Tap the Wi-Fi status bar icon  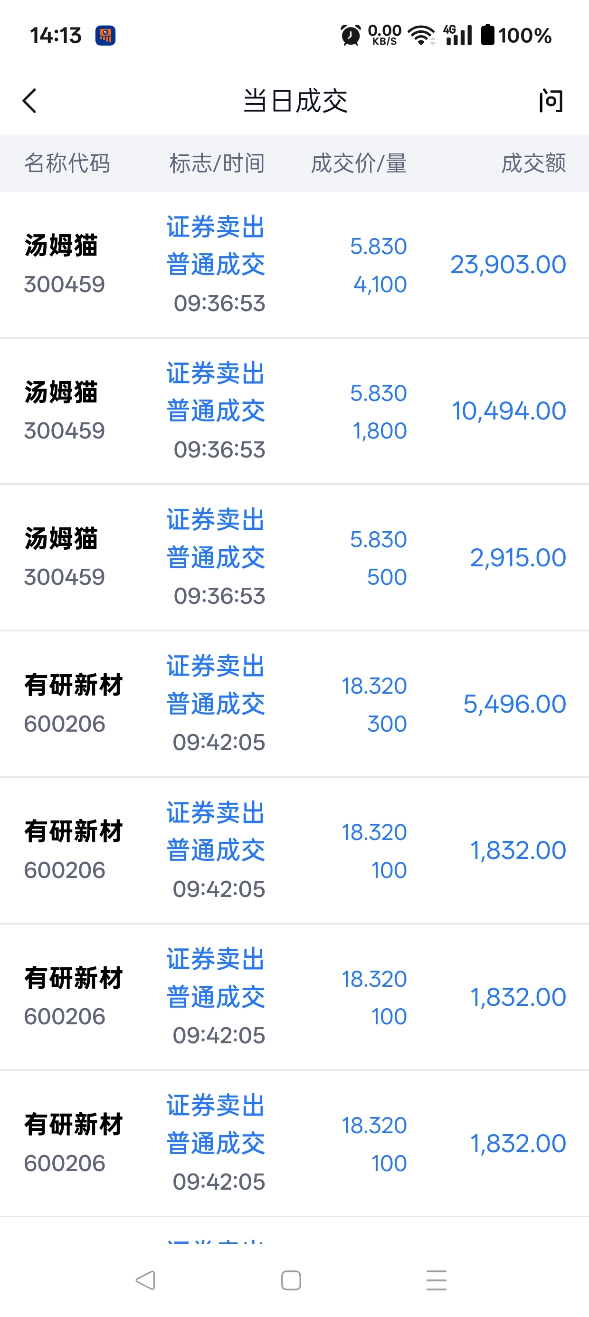pos(421,35)
